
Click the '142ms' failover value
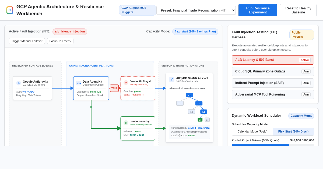[x=137, y=131]
